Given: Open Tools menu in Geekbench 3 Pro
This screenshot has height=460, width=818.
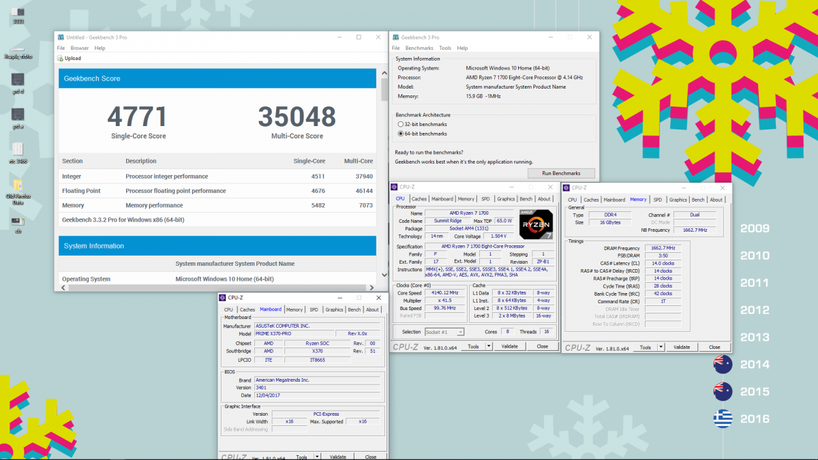Looking at the screenshot, I should (445, 48).
